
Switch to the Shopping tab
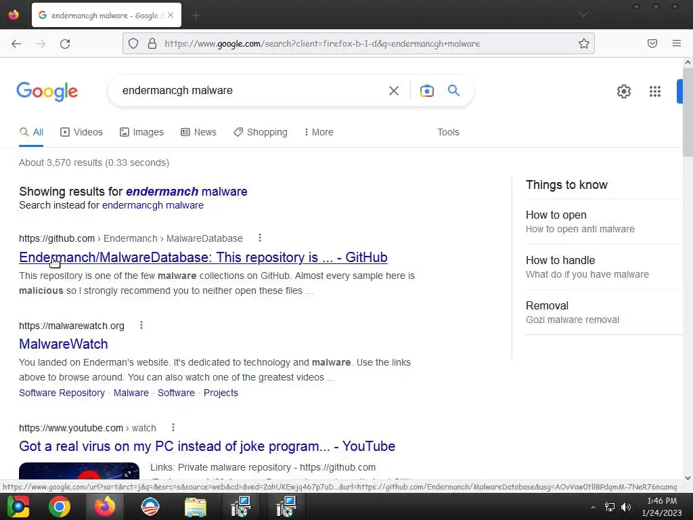point(261,132)
